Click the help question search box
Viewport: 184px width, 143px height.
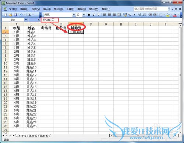151,9
